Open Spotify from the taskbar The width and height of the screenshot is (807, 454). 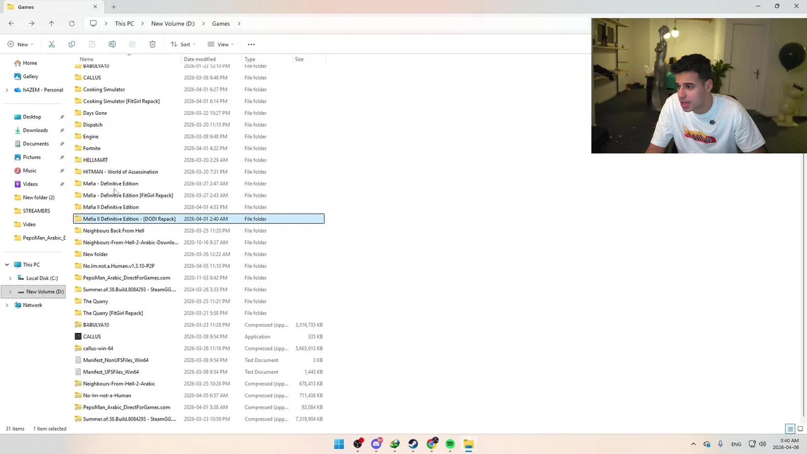point(450,444)
